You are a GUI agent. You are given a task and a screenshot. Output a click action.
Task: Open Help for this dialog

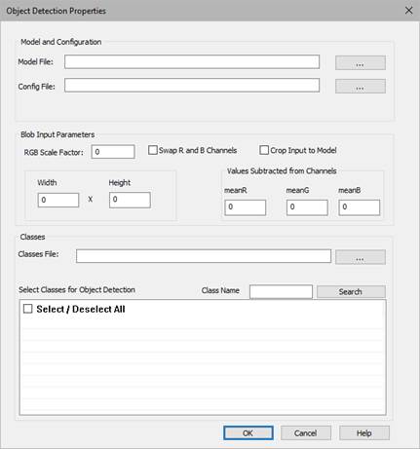click(x=364, y=433)
